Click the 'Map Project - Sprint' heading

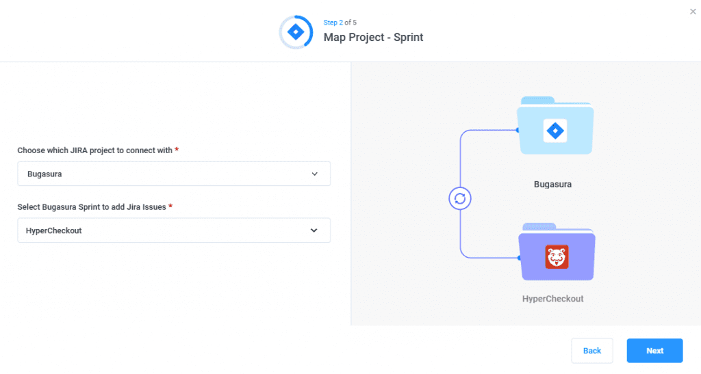[x=373, y=38]
